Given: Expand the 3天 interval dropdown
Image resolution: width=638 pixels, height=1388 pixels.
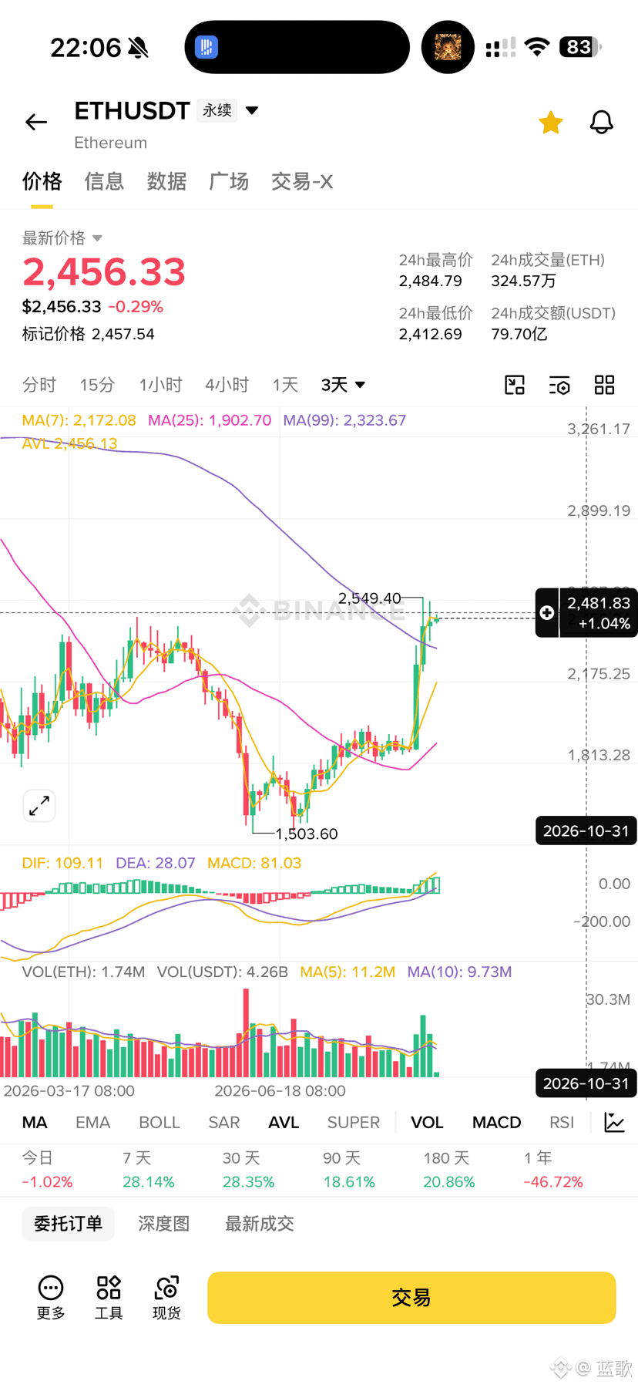Looking at the screenshot, I should (x=343, y=385).
